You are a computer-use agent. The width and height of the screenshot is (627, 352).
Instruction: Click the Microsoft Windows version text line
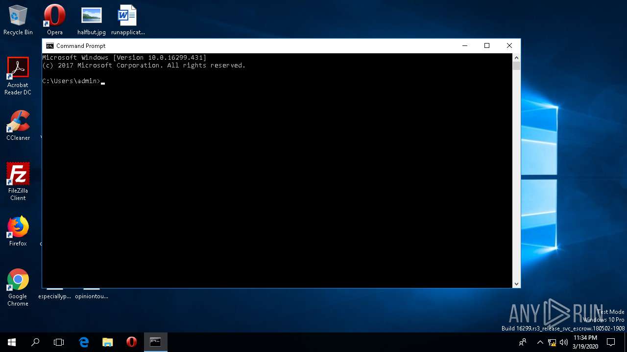click(124, 58)
